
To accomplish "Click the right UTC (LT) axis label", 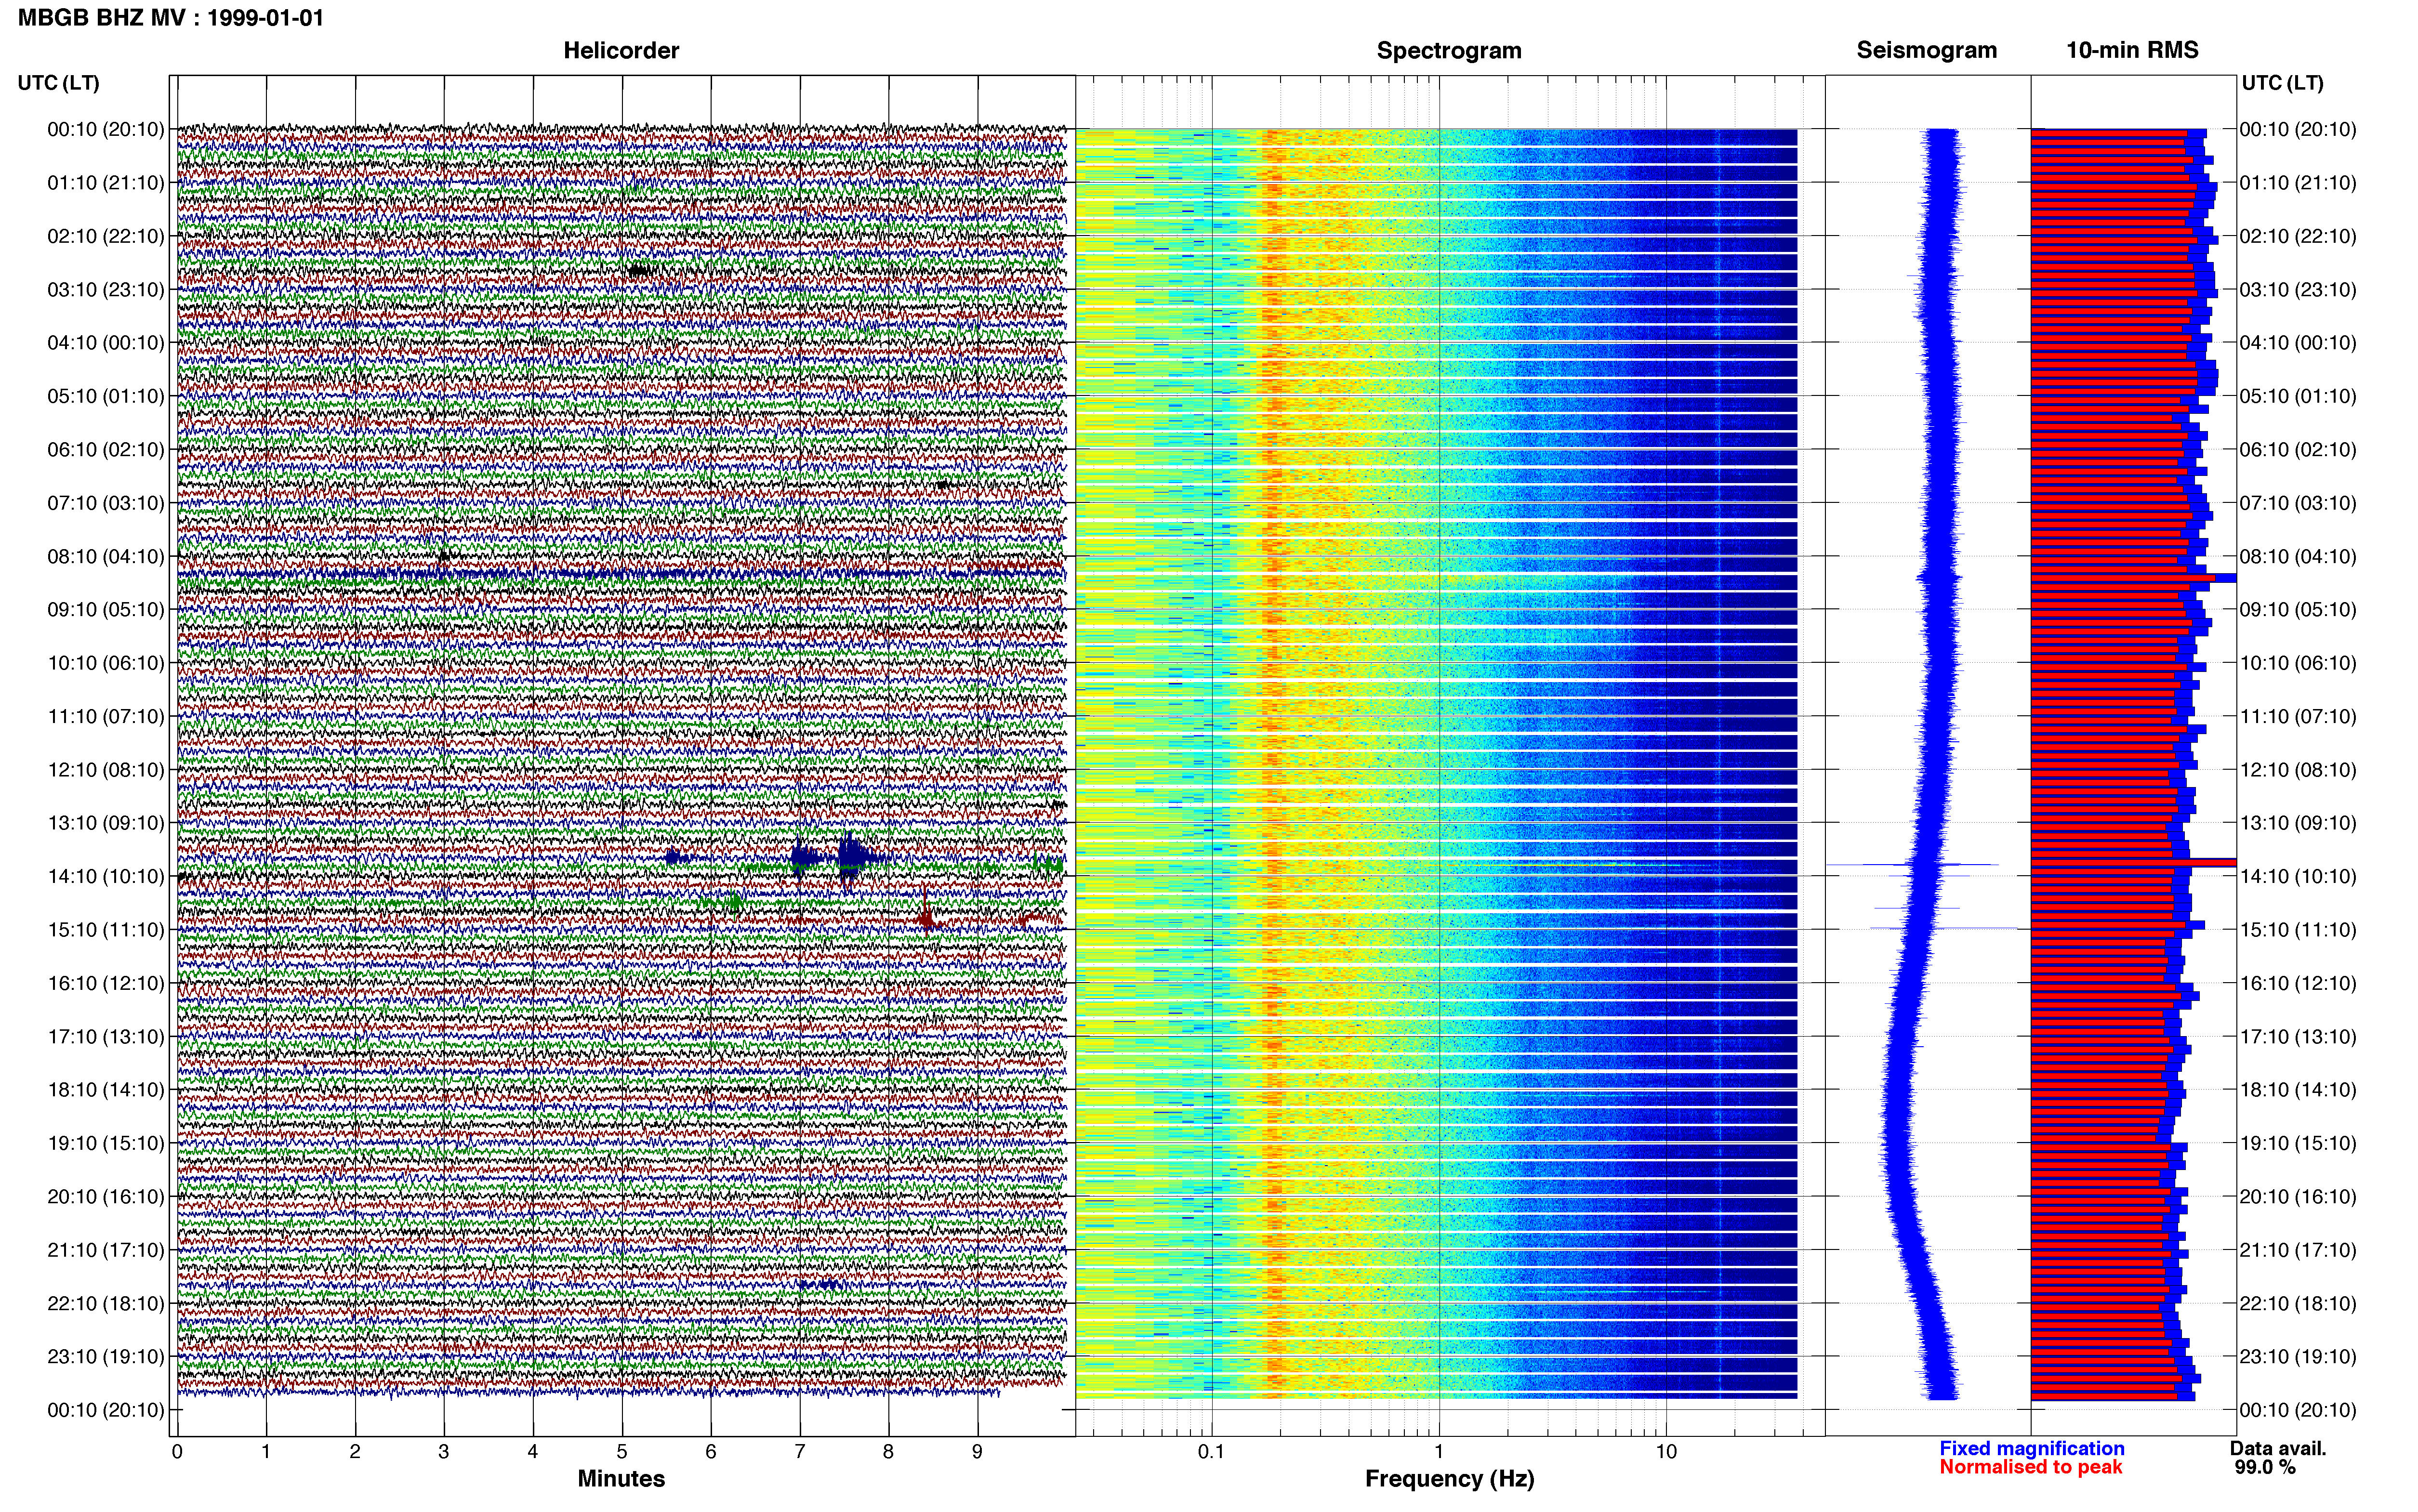I will 2282,83.
